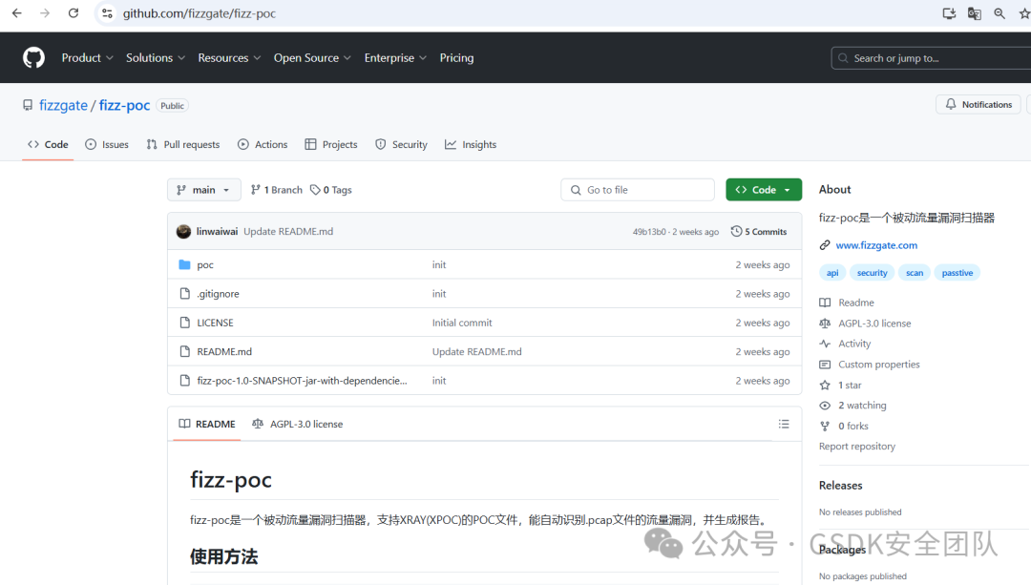Open the LICENSE file
1031x585 pixels.
pyautogui.click(x=215, y=323)
